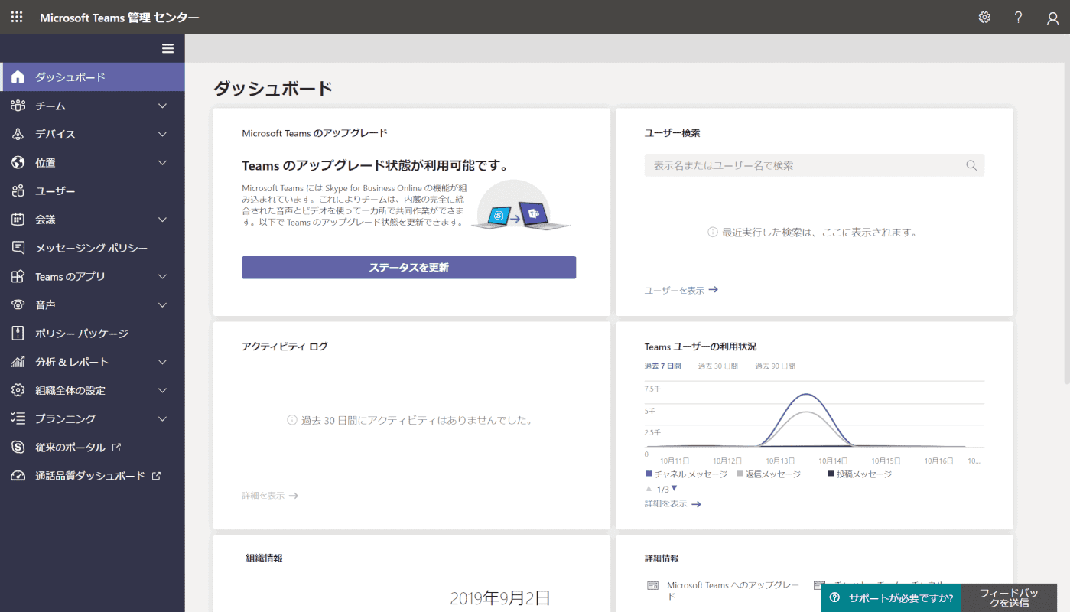The image size is (1070, 612).
Task: Select the 過去 7 日間 tab
Action: 662,366
